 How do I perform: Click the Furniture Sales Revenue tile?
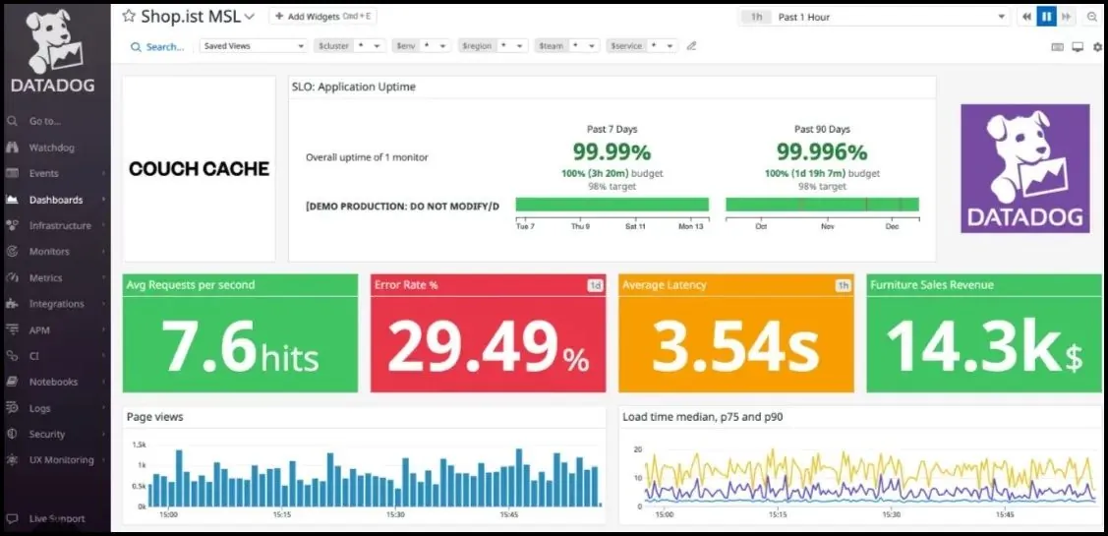tap(983, 333)
